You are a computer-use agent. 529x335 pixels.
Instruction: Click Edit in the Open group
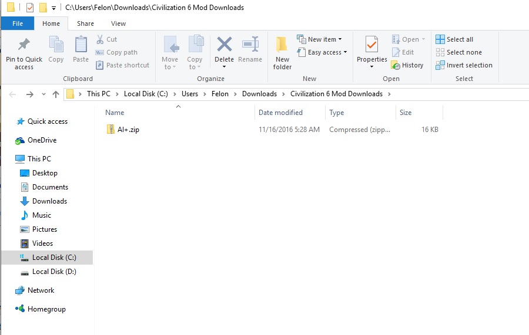pyautogui.click(x=403, y=53)
